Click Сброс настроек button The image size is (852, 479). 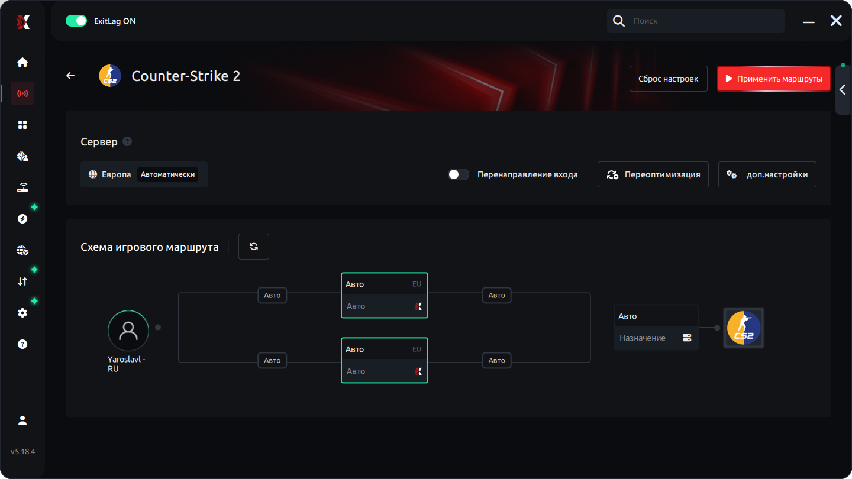click(x=669, y=79)
